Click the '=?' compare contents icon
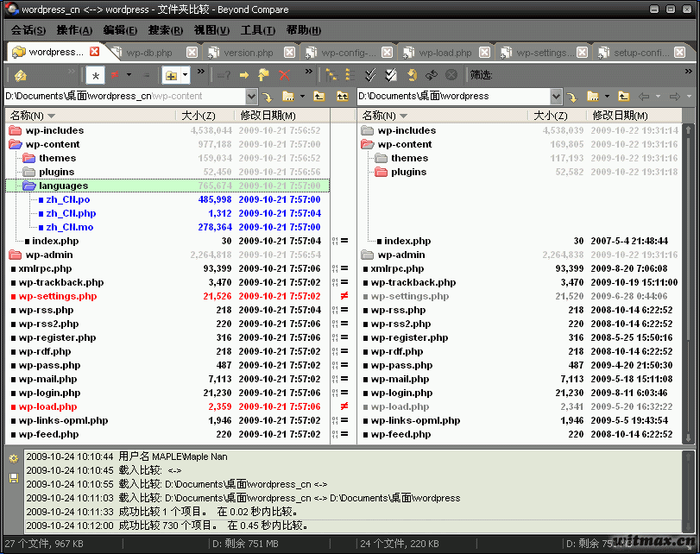This screenshot has width=700, height=554. [x=224, y=75]
